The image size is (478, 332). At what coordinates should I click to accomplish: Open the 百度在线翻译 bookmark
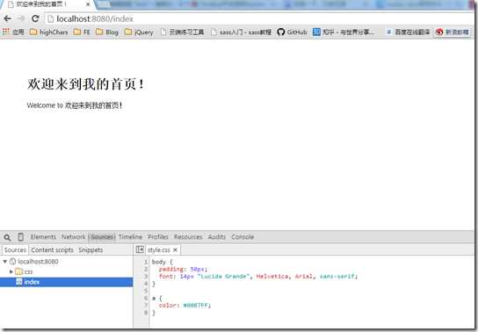point(408,32)
